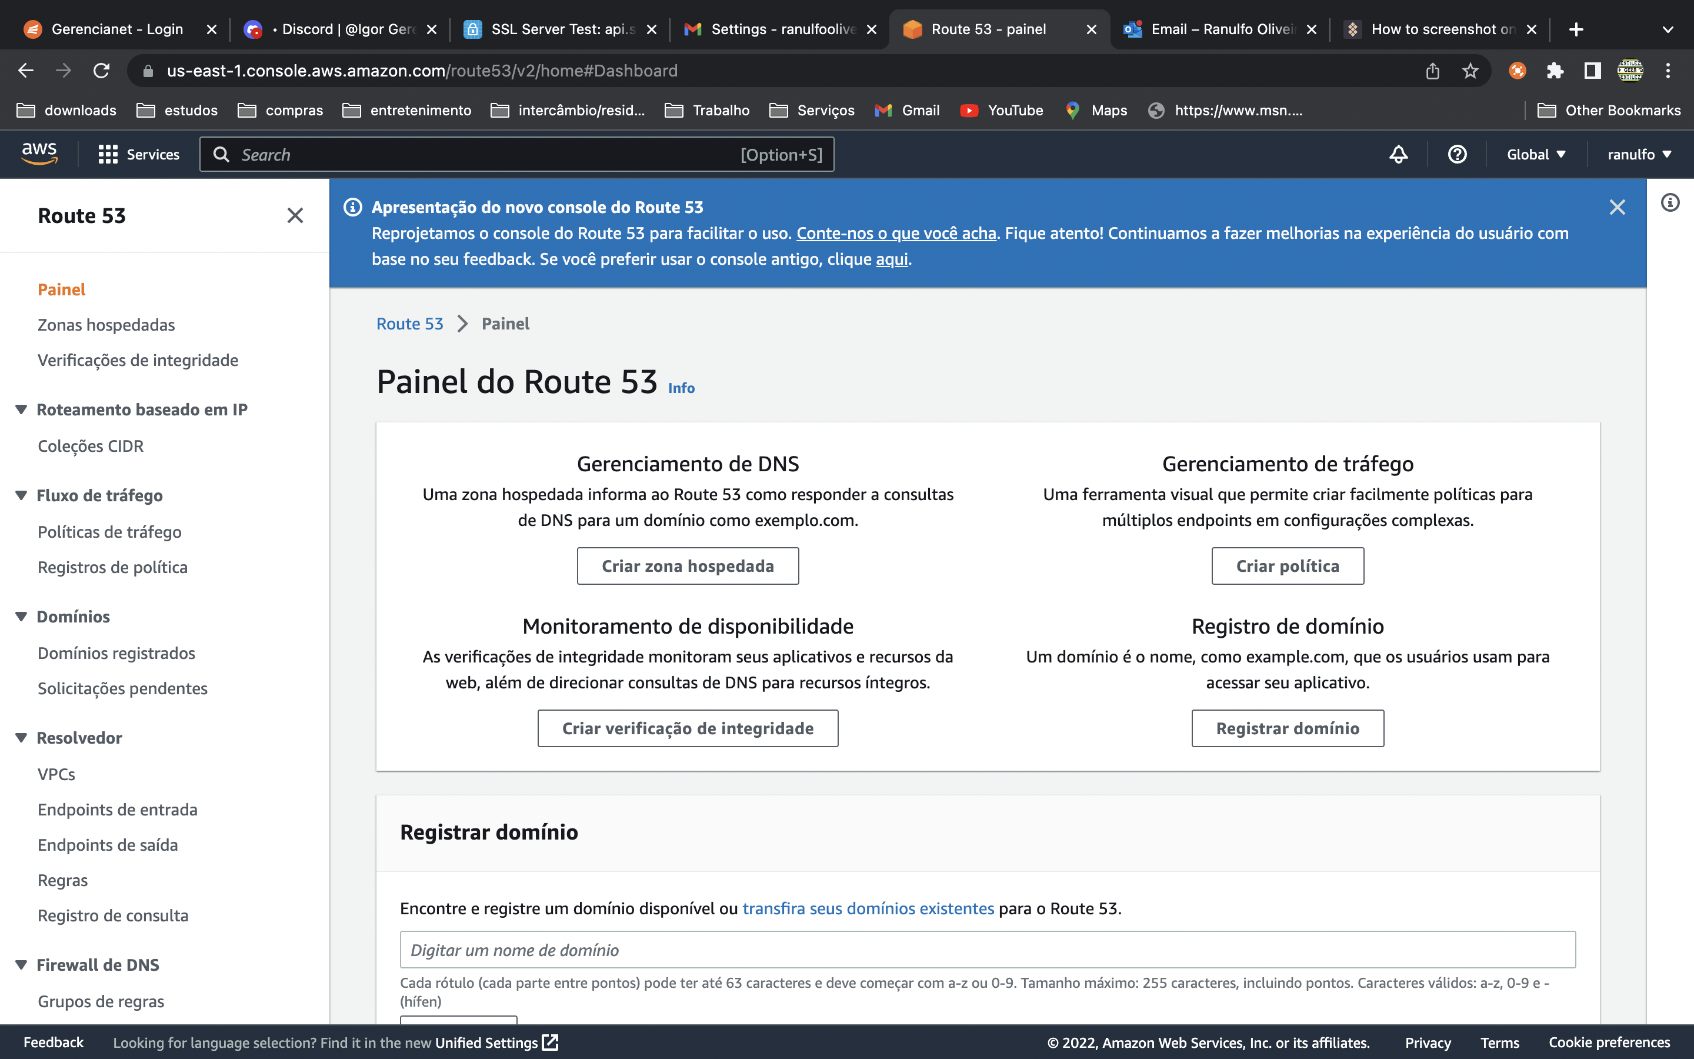Click the Global region selector icon
The width and height of the screenshot is (1694, 1059).
1534,154
